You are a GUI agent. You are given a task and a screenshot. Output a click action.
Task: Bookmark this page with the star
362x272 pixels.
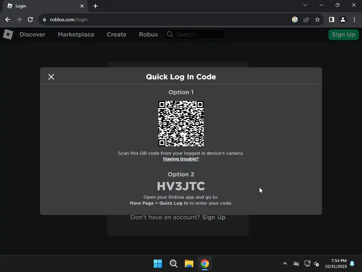point(317,20)
